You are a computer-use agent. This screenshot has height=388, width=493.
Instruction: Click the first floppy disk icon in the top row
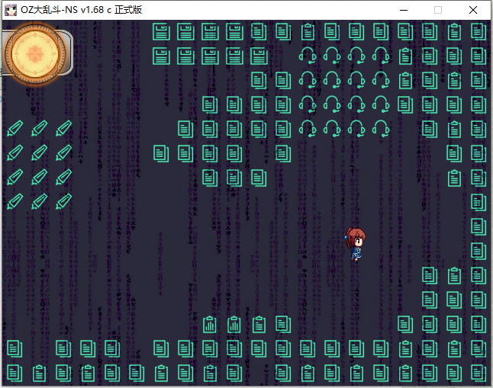(x=161, y=32)
